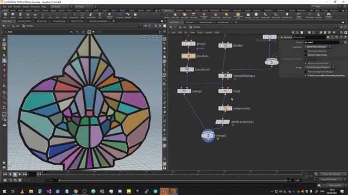The image size is (348, 195).
Task: Toggle Remove Inline Points checkbox
Action: pyautogui.click(x=306, y=55)
